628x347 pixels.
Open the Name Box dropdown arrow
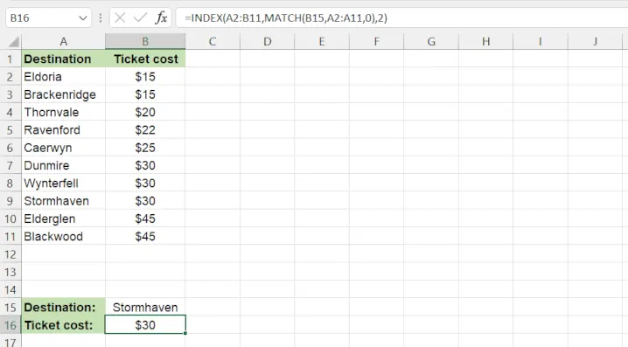point(83,18)
